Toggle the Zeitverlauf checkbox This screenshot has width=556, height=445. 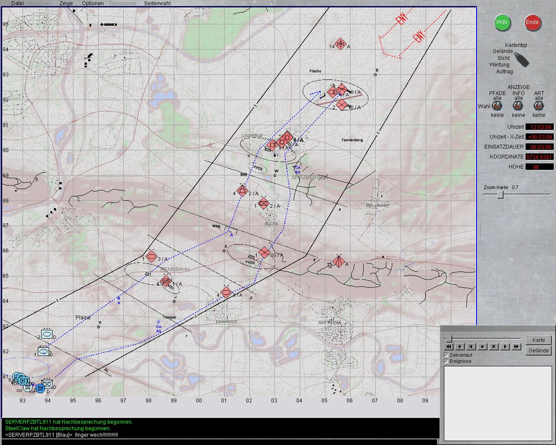[x=446, y=355]
